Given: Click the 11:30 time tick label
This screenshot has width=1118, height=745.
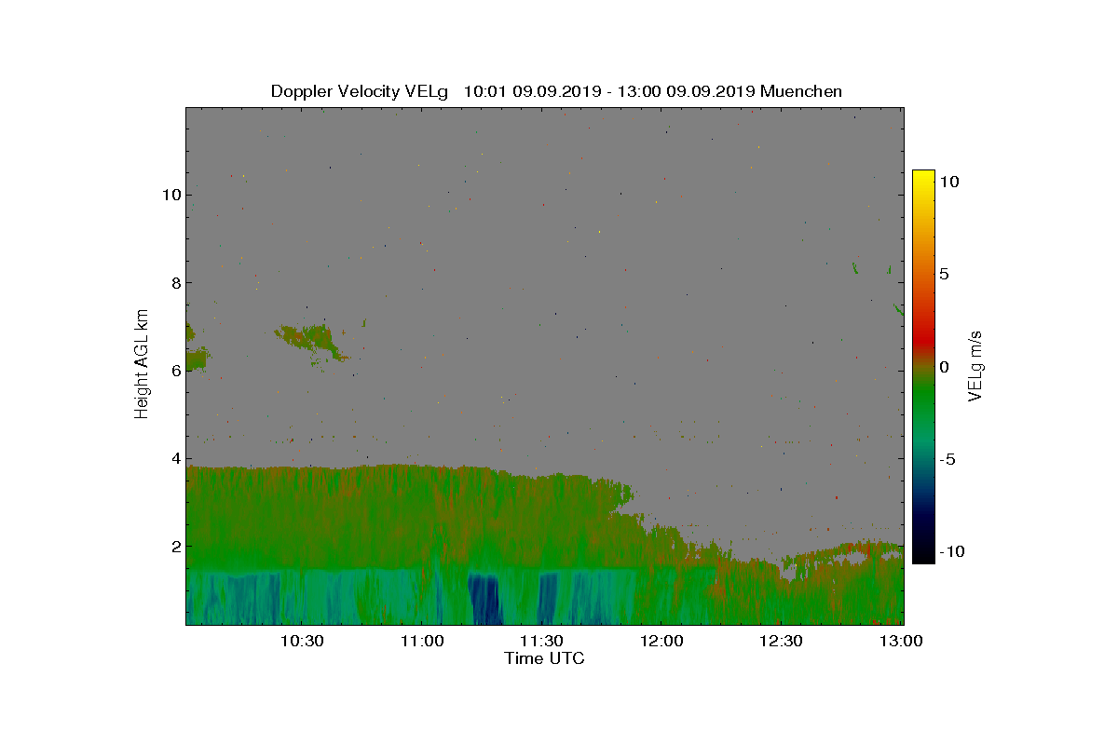Looking at the screenshot, I should 541,641.
